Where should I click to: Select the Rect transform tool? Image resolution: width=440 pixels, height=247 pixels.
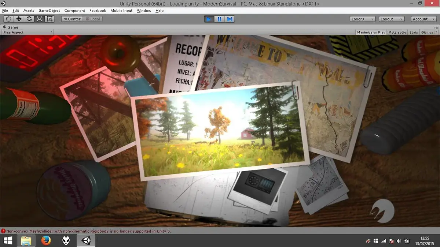49,19
